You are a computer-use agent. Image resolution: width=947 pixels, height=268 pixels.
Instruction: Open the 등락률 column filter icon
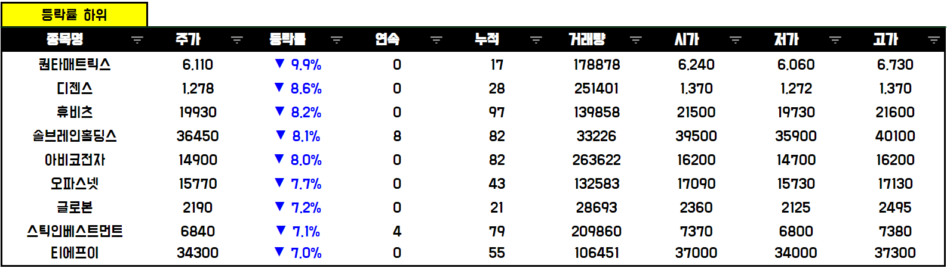point(337,40)
